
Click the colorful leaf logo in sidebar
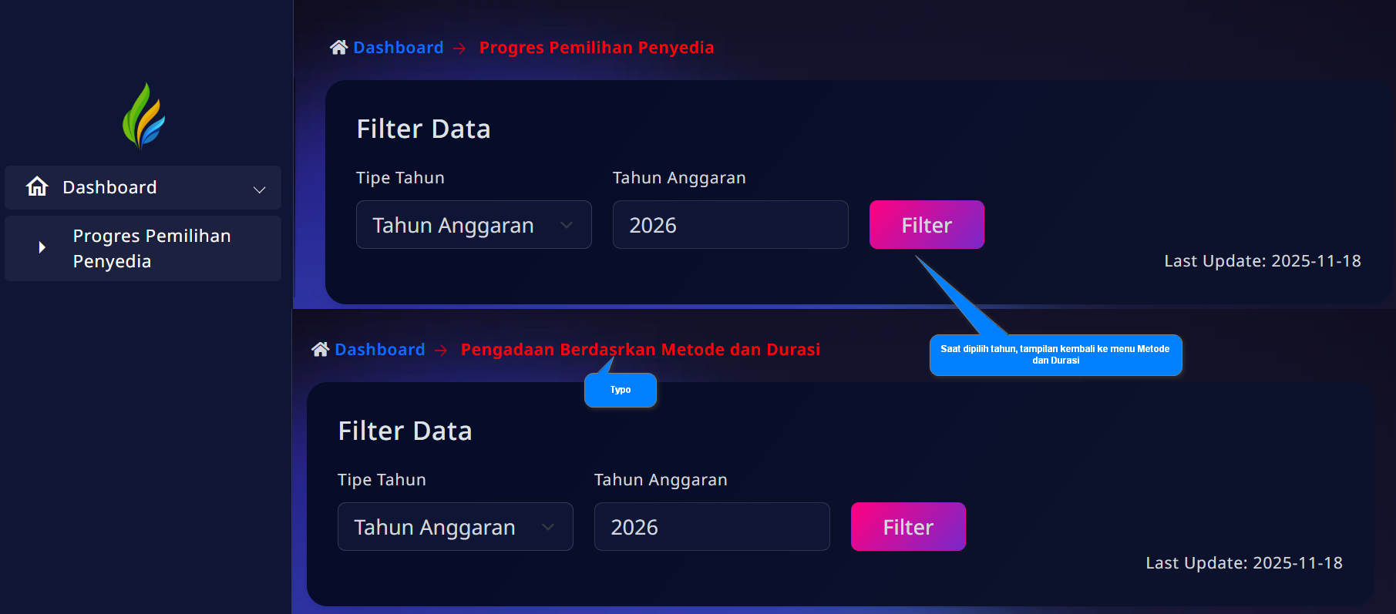pyautogui.click(x=143, y=116)
